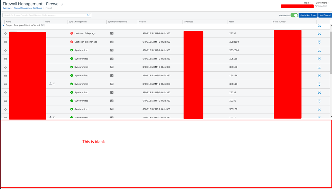Image resolution: width=332 pixels, height=189 pixels.
Task: Click firewall device icon at left of XGS2100 row
Action: coord(5,42)
